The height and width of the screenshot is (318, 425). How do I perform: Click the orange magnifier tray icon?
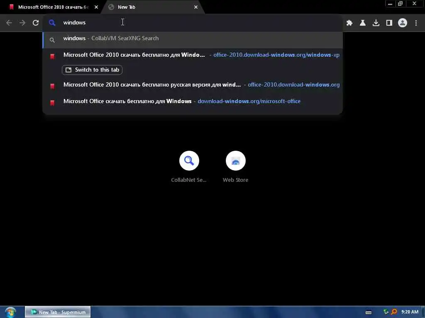click(394, 312)
